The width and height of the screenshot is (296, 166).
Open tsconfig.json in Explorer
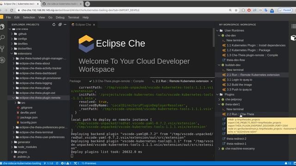(28, 122)
